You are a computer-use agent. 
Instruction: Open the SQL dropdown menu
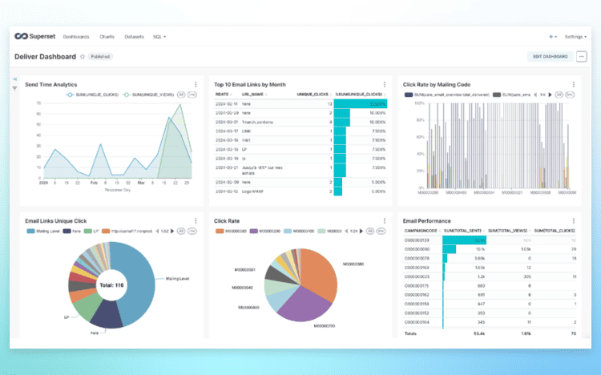[159, 37]
